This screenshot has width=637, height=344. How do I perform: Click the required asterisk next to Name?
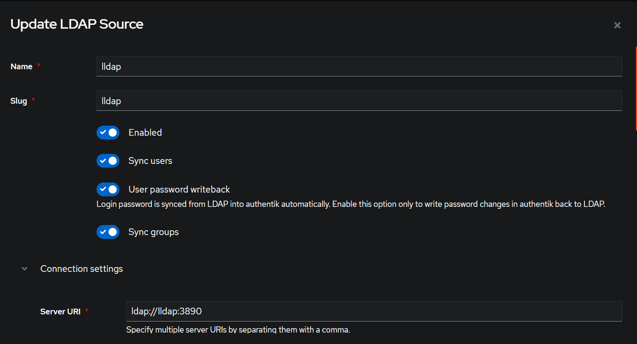point(38,64)
